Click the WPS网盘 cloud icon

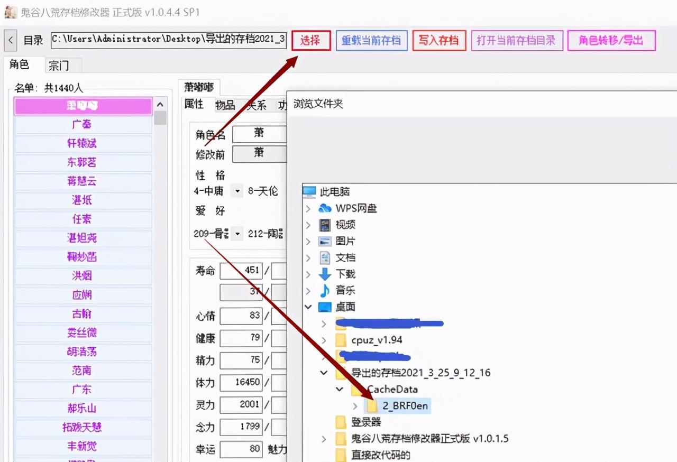(x=325, y=208)
